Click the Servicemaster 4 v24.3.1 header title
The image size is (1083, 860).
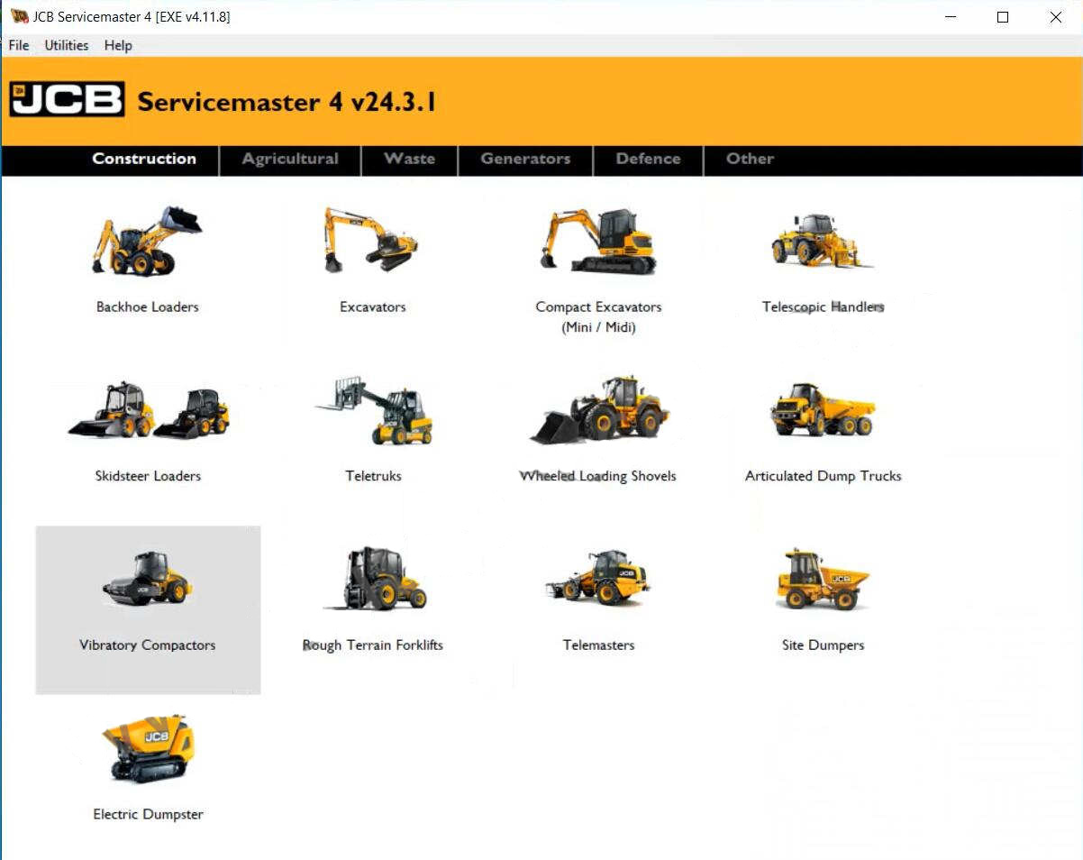(287, 102)
